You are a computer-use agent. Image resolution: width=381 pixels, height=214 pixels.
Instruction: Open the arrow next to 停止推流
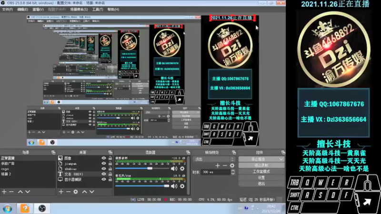tap(281, 159)
